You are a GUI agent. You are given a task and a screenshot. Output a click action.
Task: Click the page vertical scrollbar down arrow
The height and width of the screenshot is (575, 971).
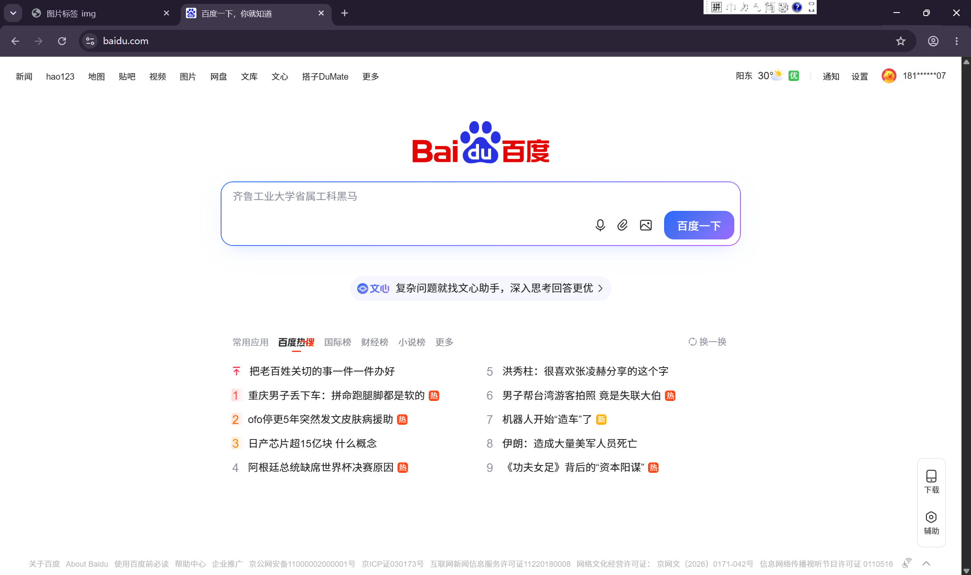tap(966, 571)
